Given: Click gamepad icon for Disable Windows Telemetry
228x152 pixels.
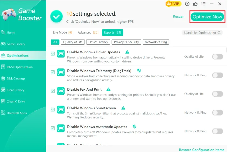Looking at the screenshot, I should click(61, 72).
